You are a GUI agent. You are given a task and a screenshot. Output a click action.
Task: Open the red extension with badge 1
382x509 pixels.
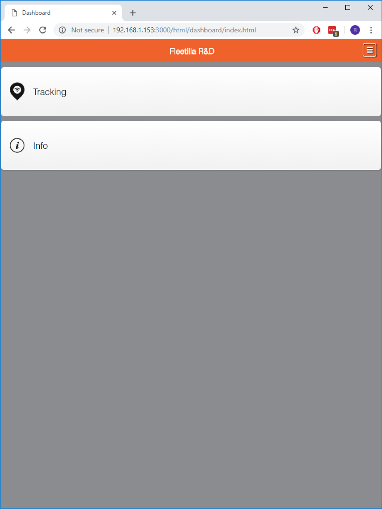333,31
